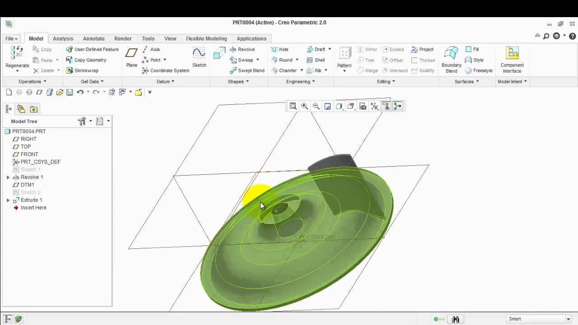Image resolution: width=578 pixels, height=325 pixels.
Task: Select the Extrude shape icon
Action: click(219, 53)
